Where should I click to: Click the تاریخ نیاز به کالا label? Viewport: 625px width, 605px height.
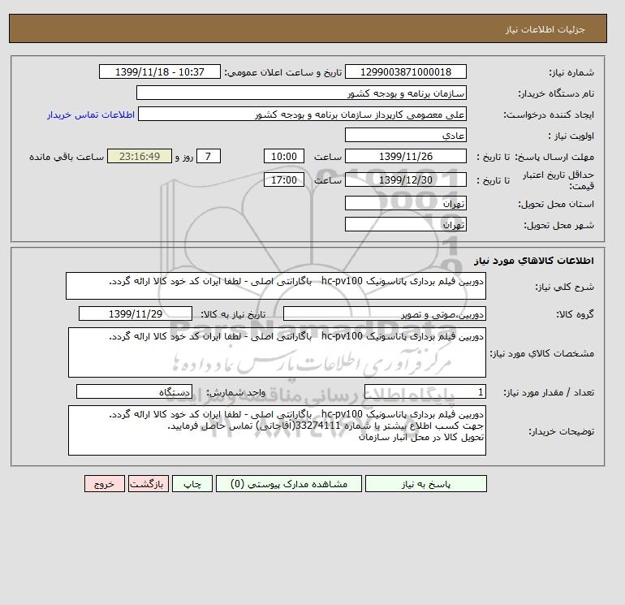point(233,314)
